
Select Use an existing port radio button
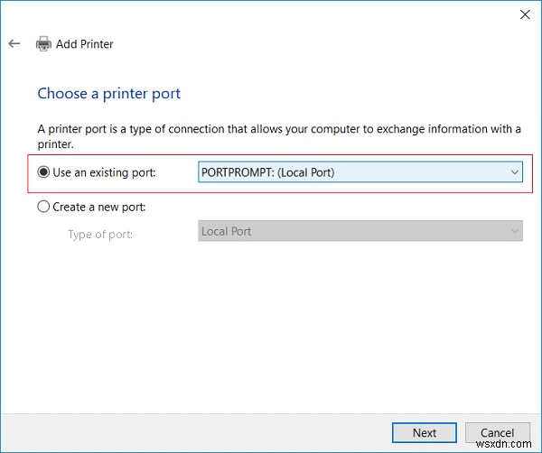[43, 172]
